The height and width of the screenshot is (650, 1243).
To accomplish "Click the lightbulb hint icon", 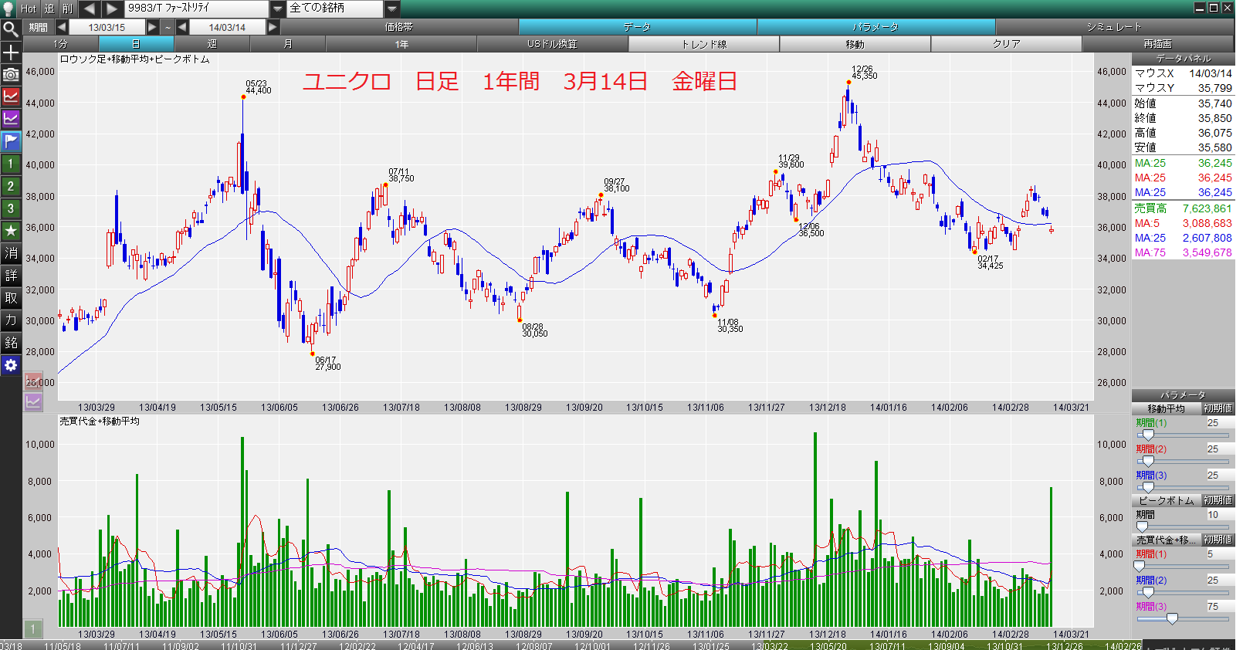I will tap(8, 8).
